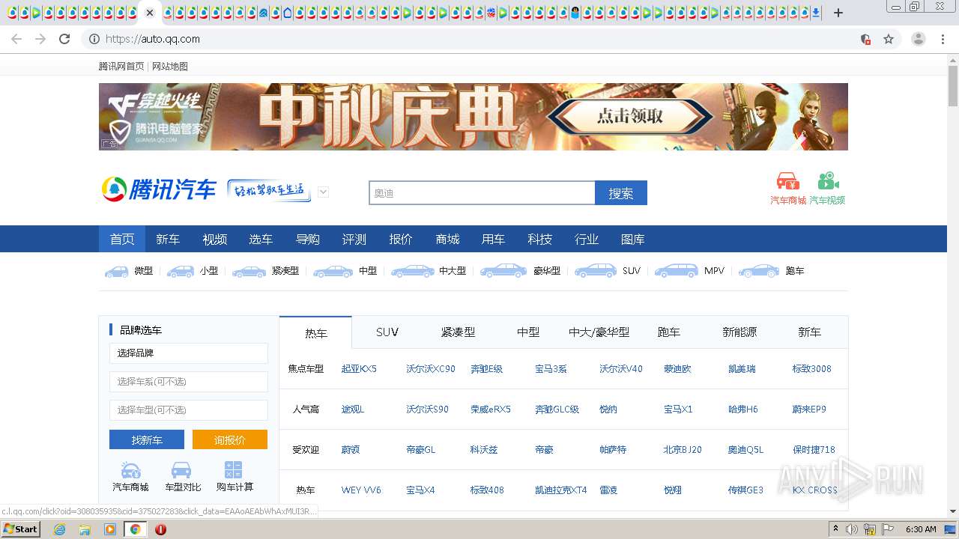This screenshot has width=959, height=539.
Task: Open the 奥迪Q5L car link
Action: (745, 450)
